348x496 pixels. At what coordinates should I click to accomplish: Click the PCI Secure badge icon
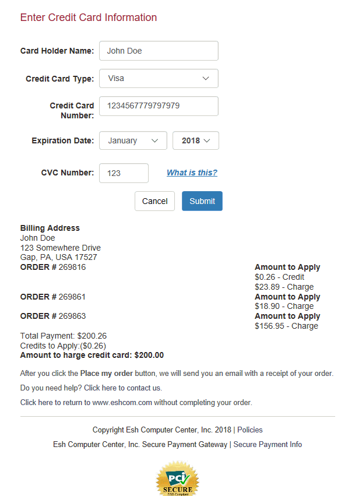(x=177, y=479)
